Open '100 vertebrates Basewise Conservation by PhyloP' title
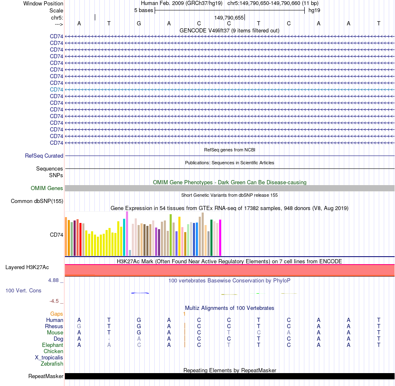 click(x=229, y=281)
